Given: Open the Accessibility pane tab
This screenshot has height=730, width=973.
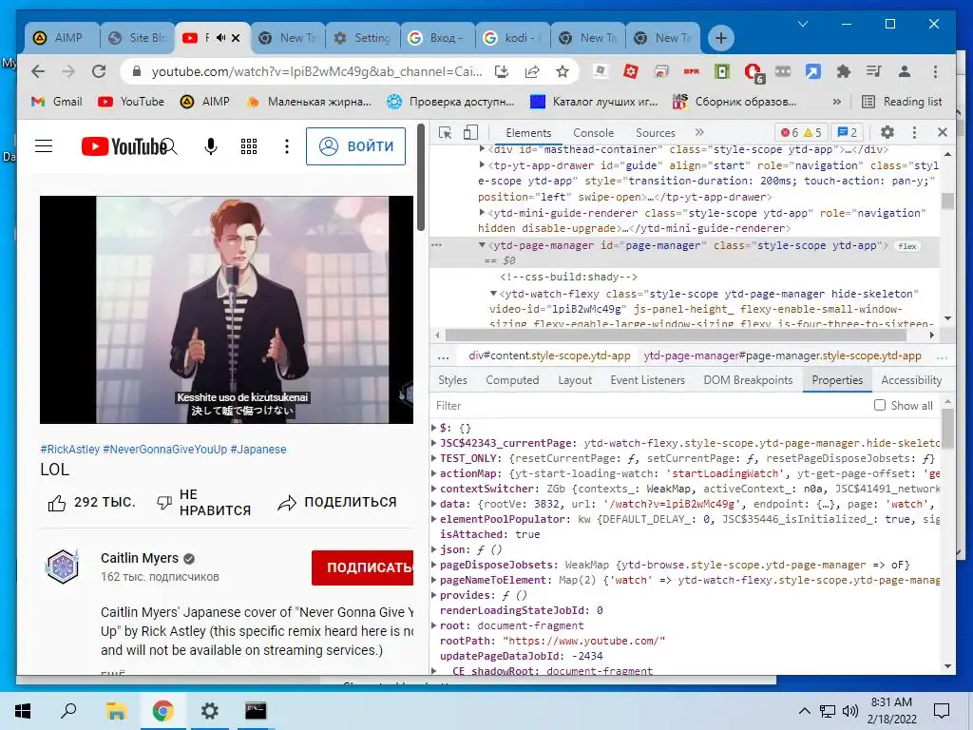Looking at the screenshot, I should tap(911, 380).
